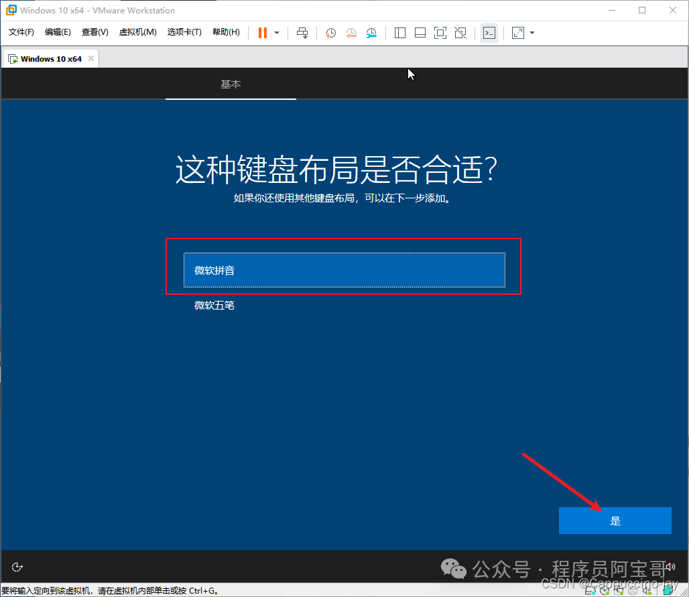Screen dimensions: 689x597
Task: Maximize the VMware Workstation window
Action: tap(642, 10)
